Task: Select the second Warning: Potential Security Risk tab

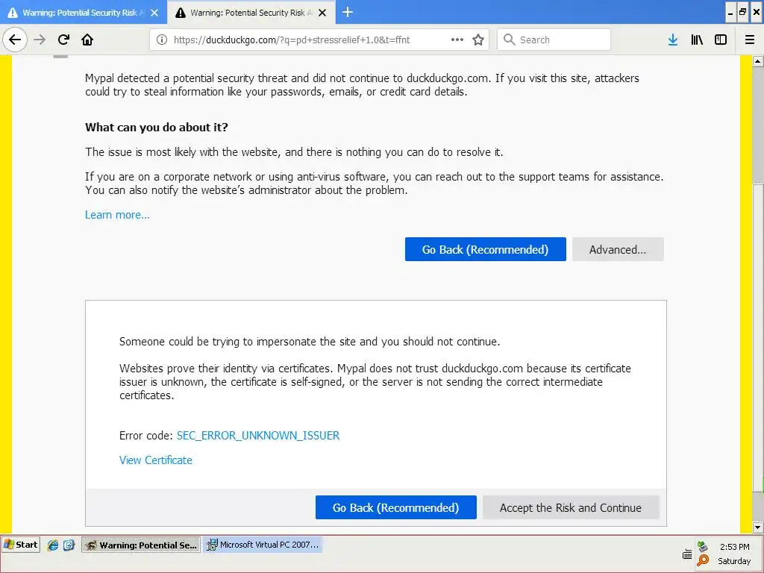Action: coord(251,13)
